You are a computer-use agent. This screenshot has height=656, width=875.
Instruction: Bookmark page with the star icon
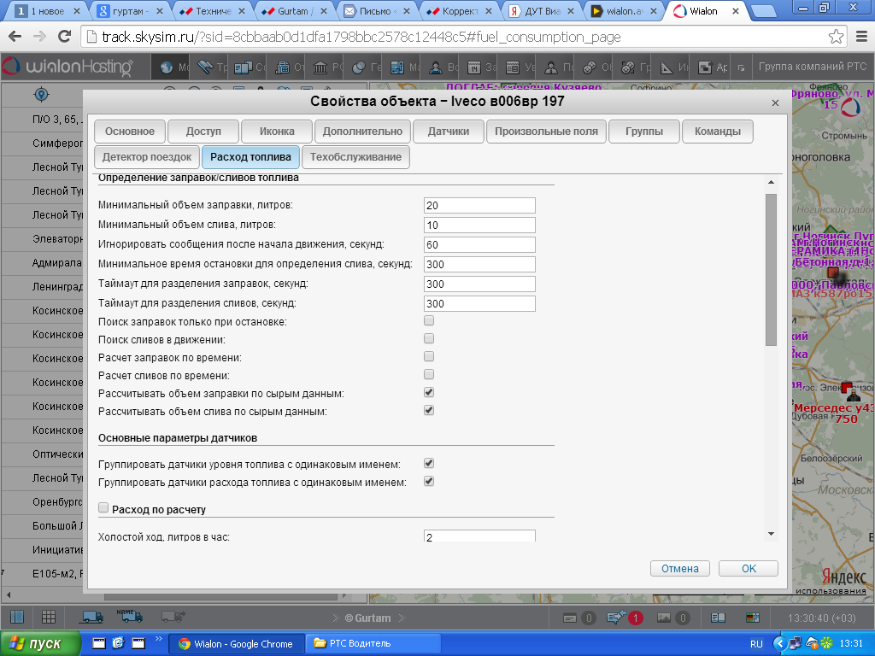tap(836, 38)
